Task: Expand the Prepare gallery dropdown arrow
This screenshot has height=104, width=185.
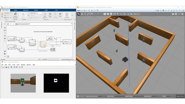Action: [28, 15]
